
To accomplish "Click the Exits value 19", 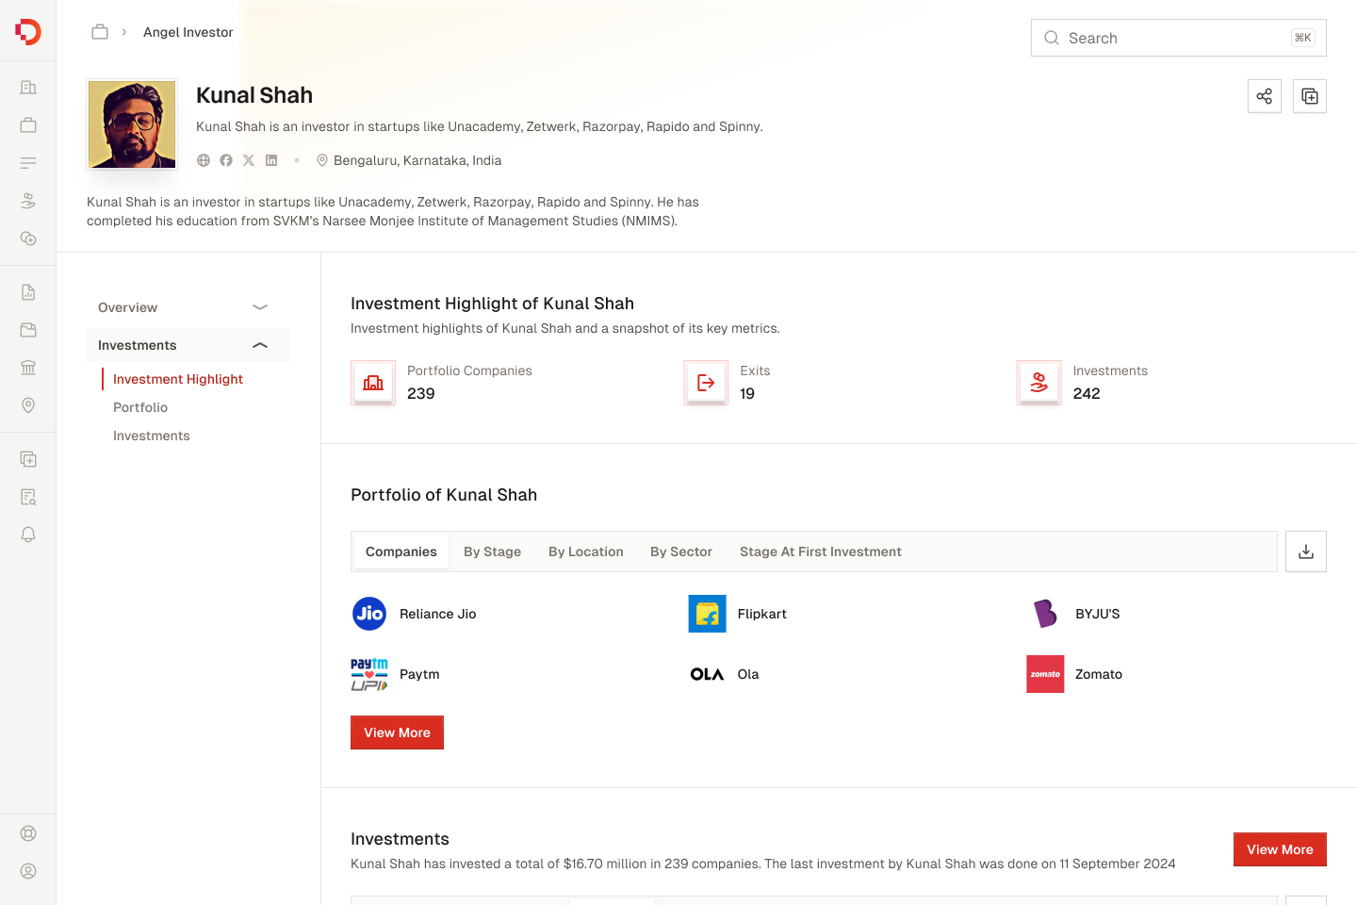I will (747, 393).
